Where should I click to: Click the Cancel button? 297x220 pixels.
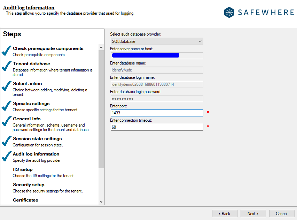[x=282, y=213]
